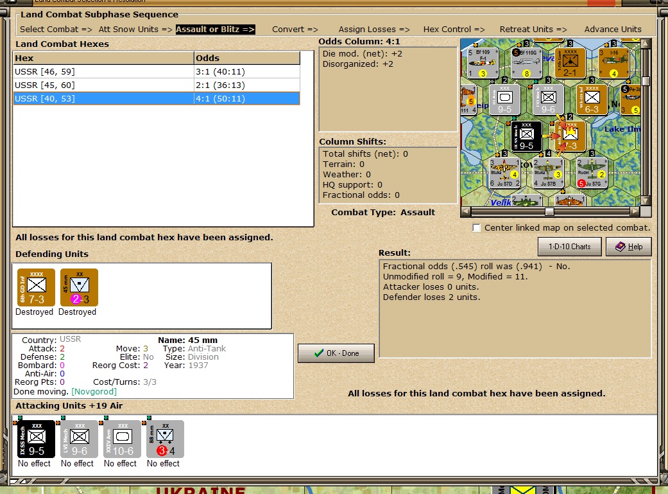Click the odds cell 3:1 (40:11)
Viewport: 668px width, 494px height.
click(x=247, y=72)
